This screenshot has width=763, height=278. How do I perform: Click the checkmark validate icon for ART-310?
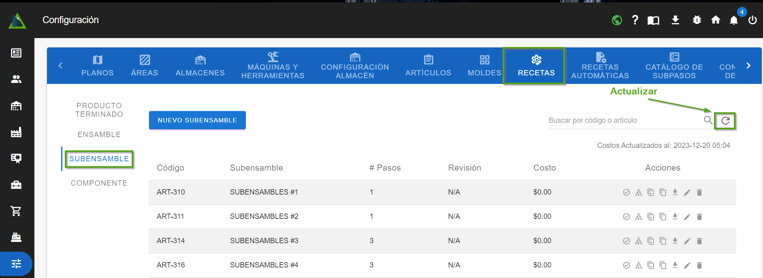coord(626,192)
